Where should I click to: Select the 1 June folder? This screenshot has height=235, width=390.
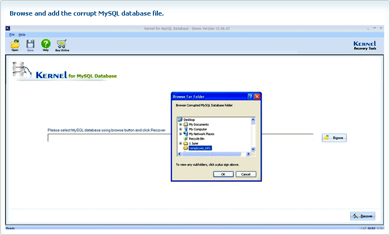(x=191, y=144)
